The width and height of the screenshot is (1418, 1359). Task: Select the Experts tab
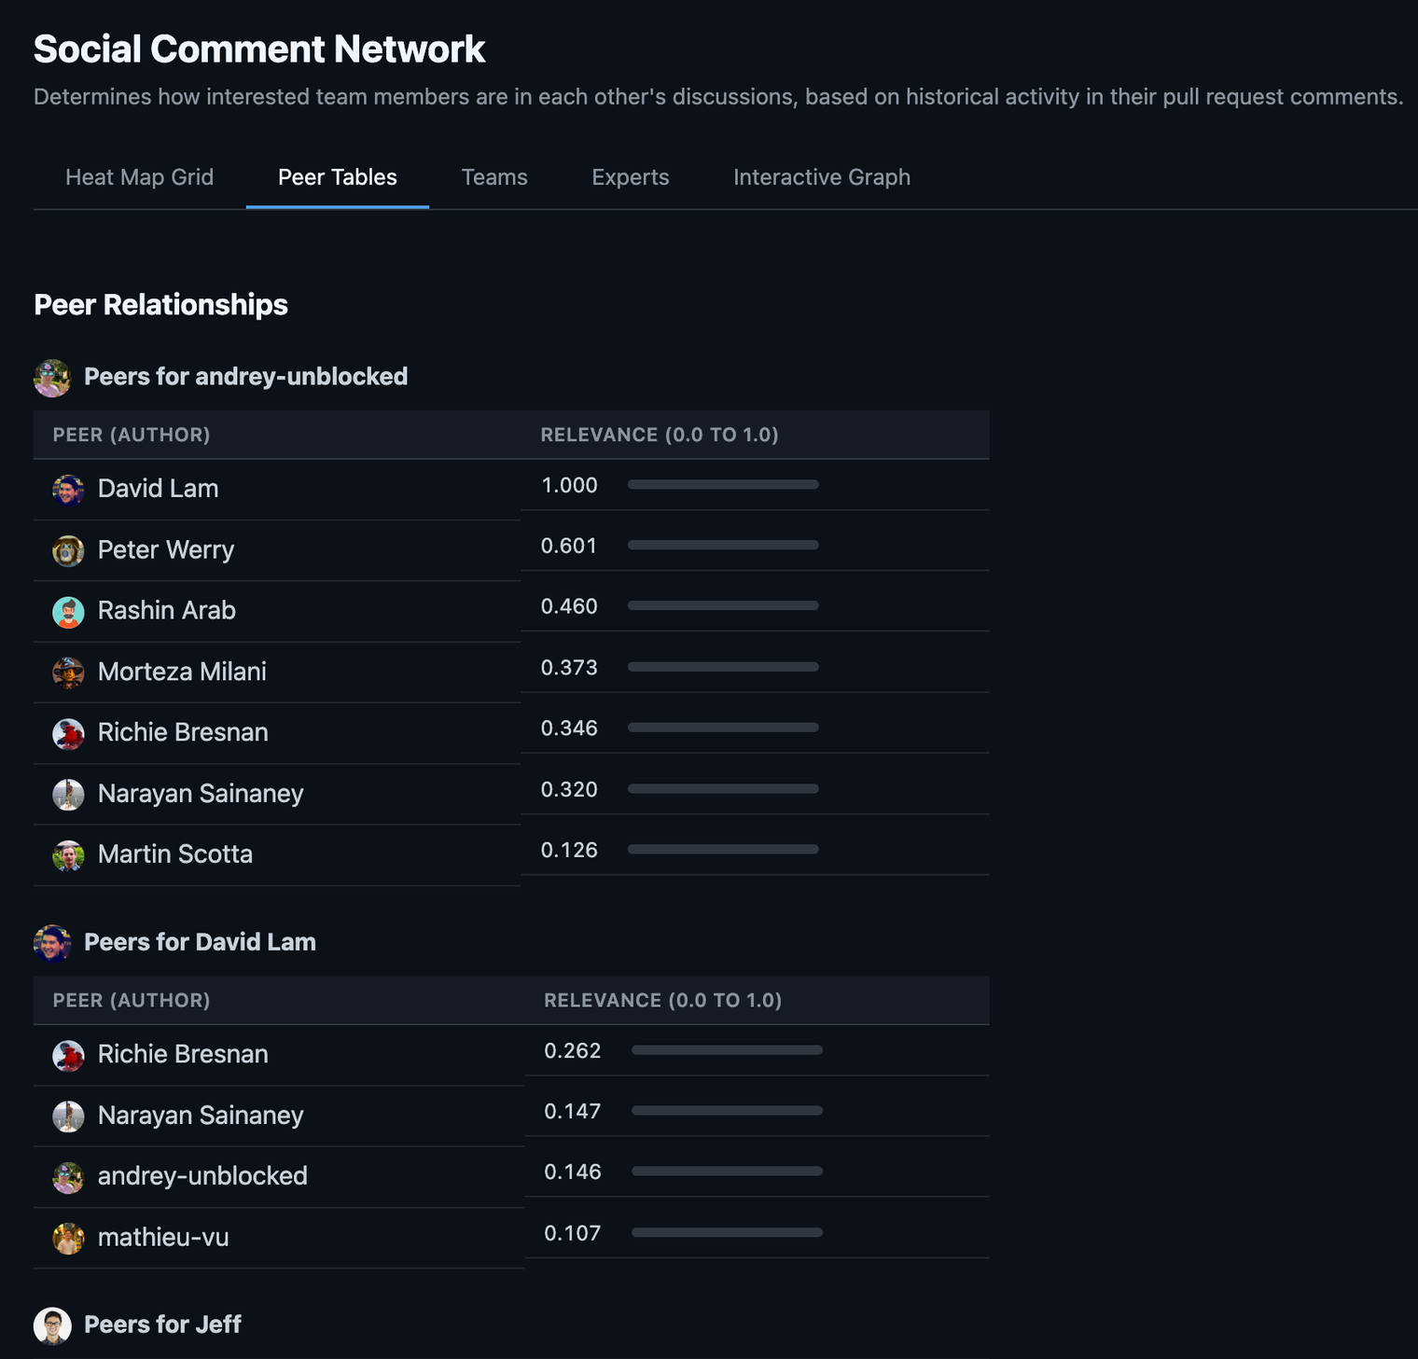(x=630, y=177)
